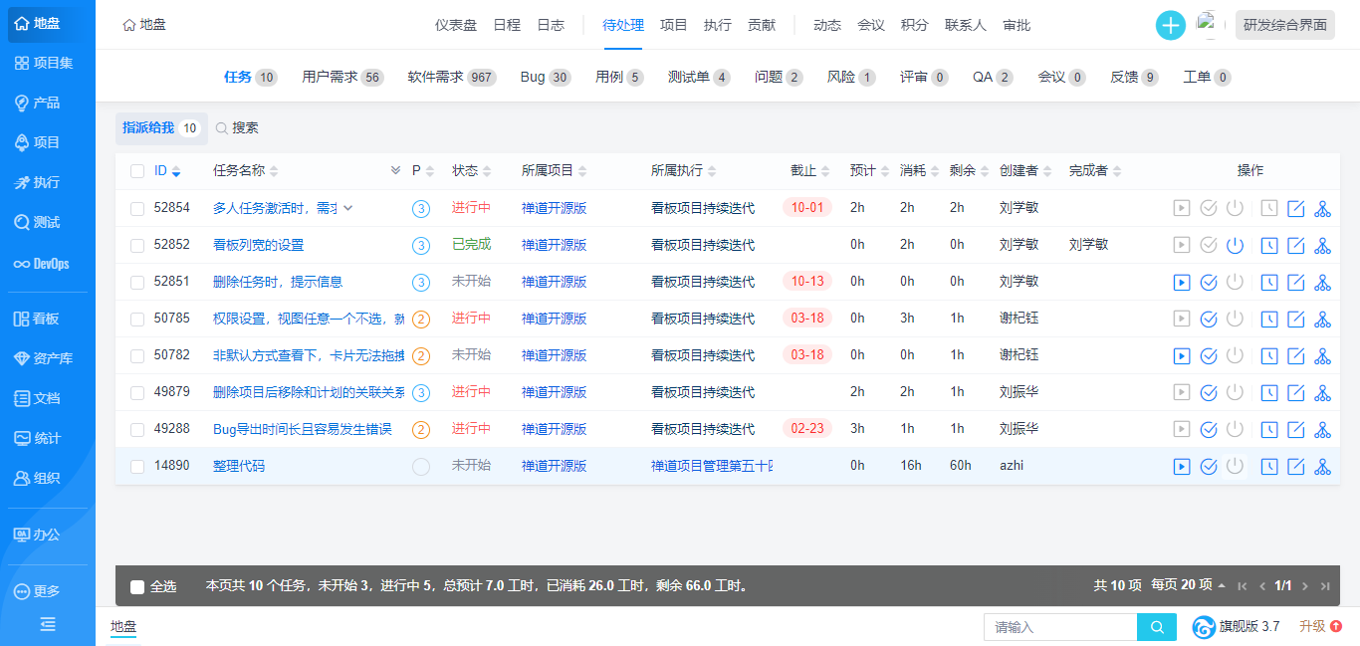1360x646 pixels.
Task: Select checkbox for task 52851
Action: tap(137, 283)
